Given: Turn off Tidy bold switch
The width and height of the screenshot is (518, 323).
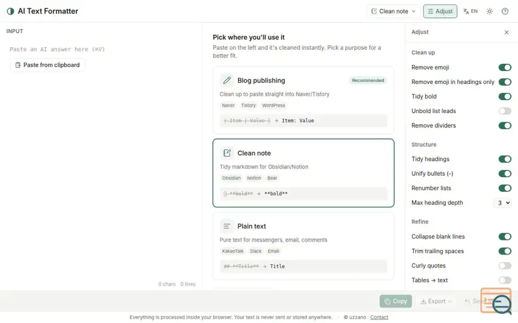Looking at the screenshot, I should coord(504,96).
